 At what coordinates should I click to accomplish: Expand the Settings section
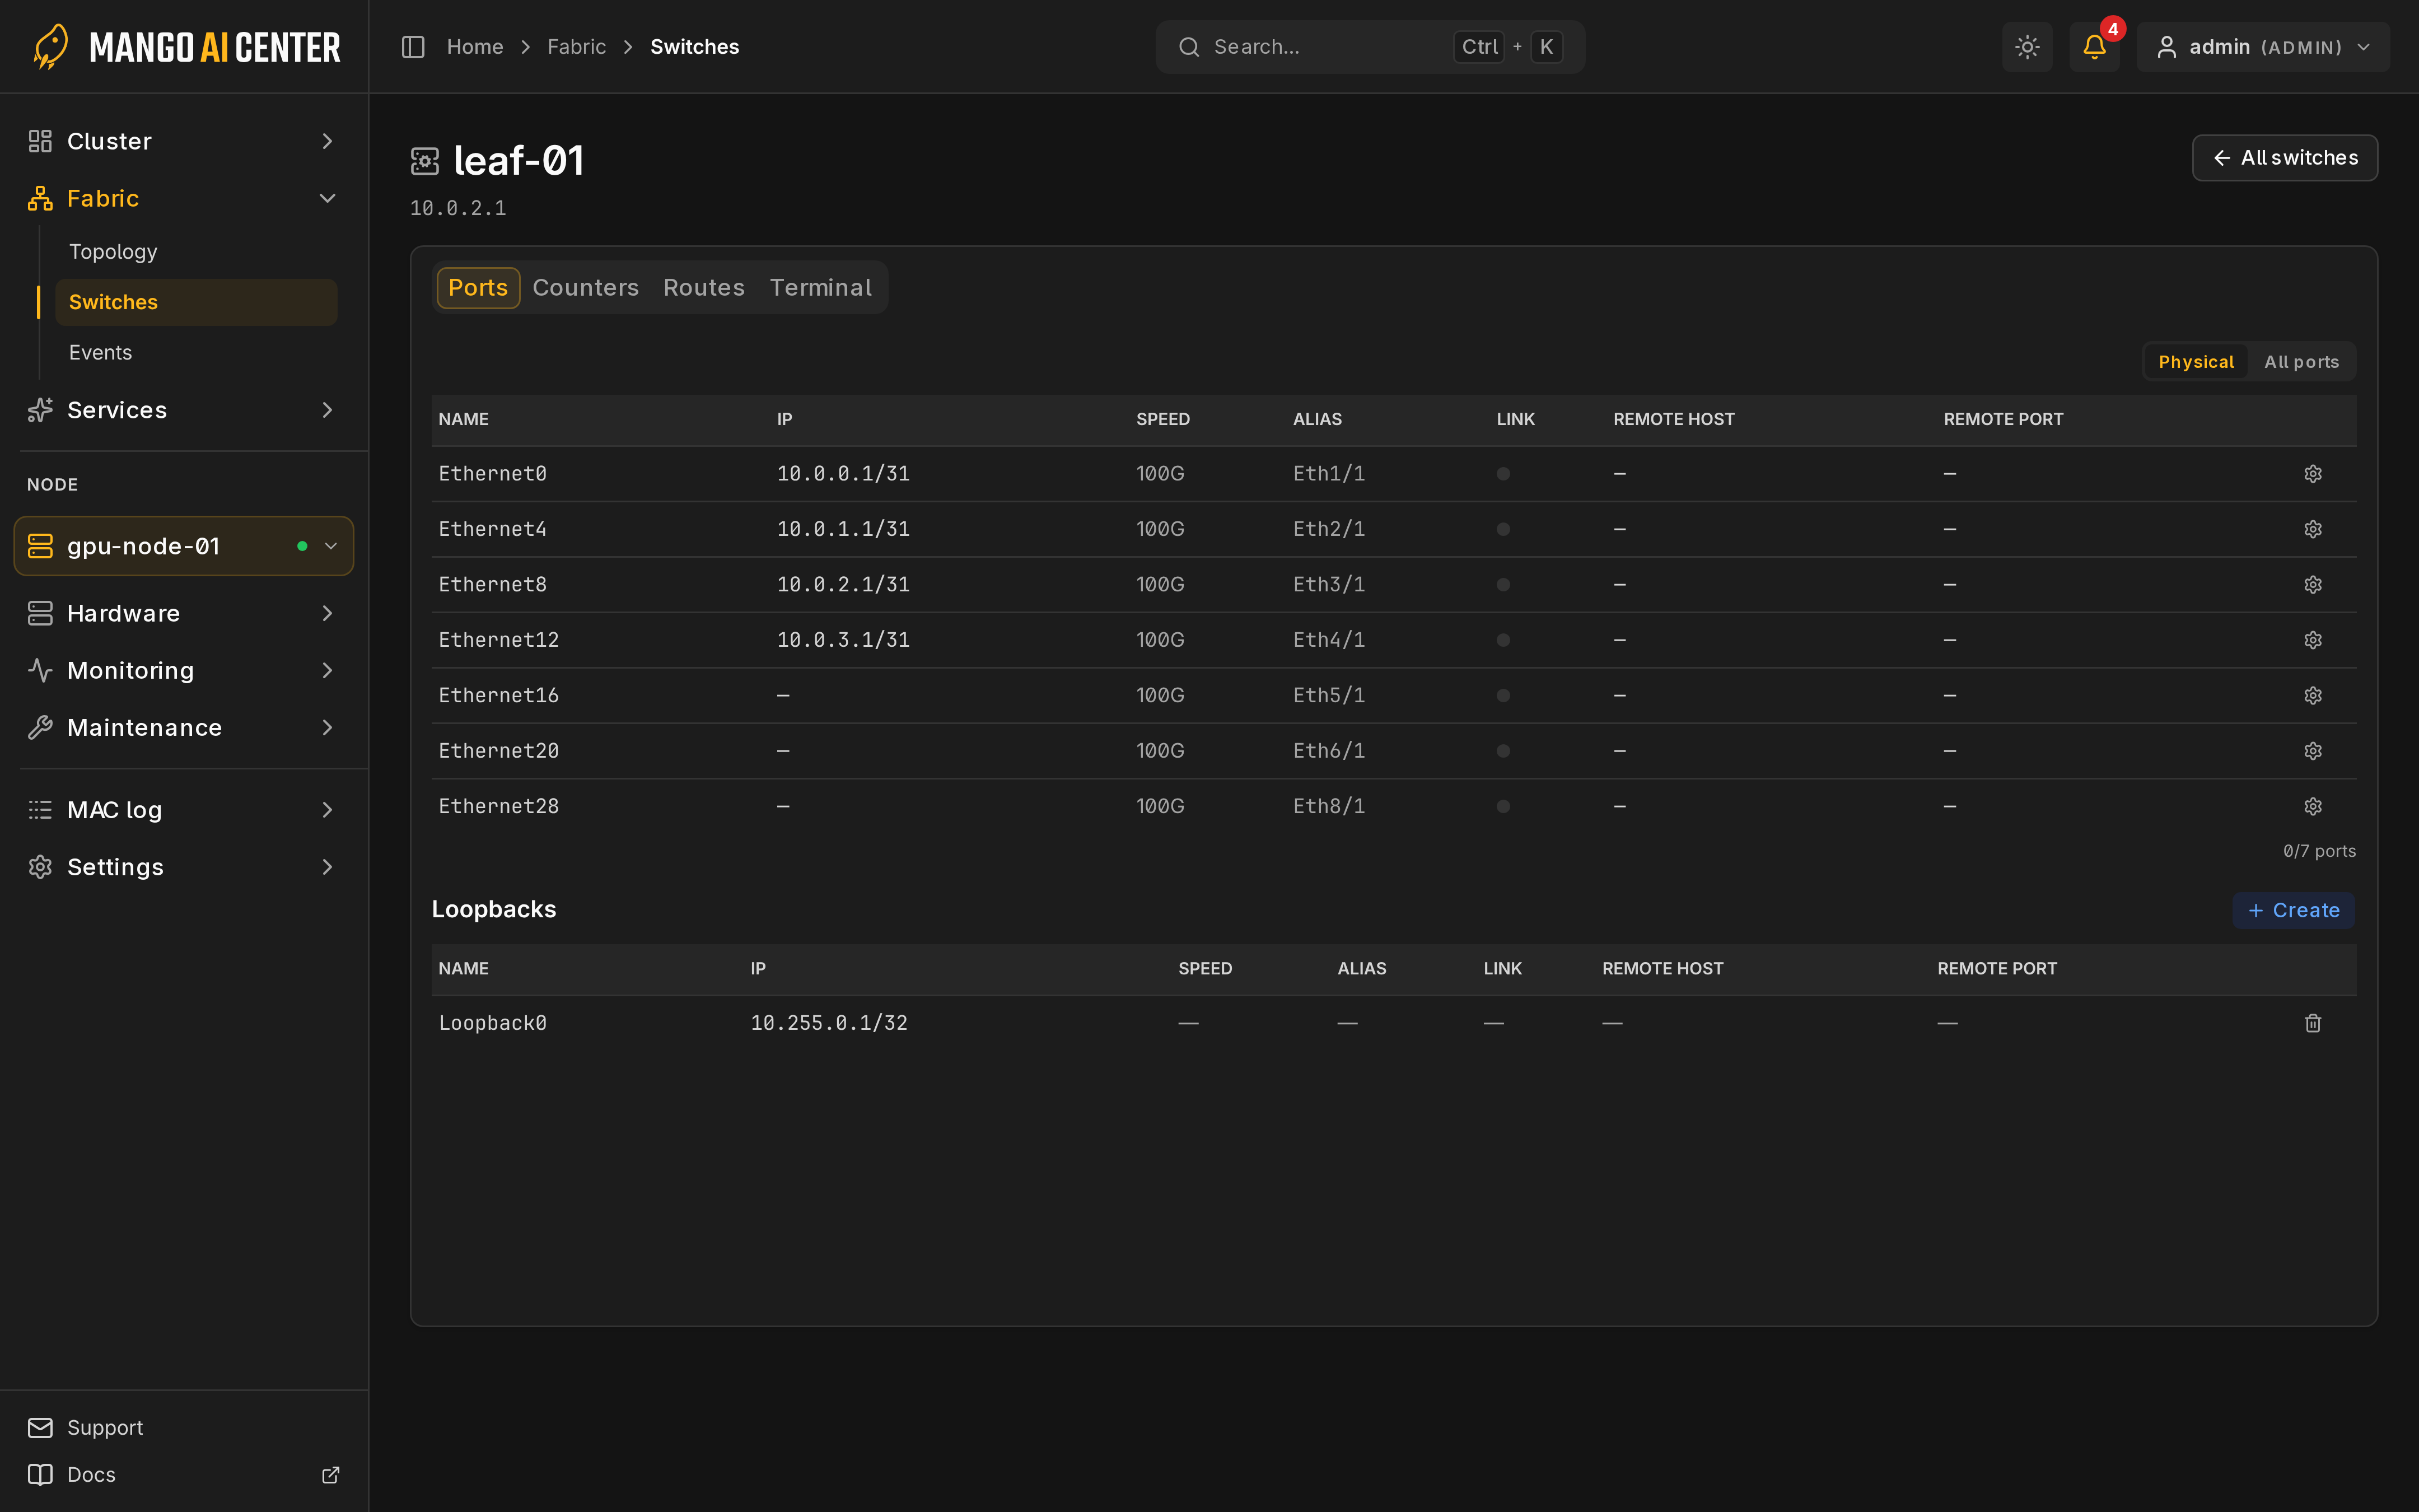[184, 867]
